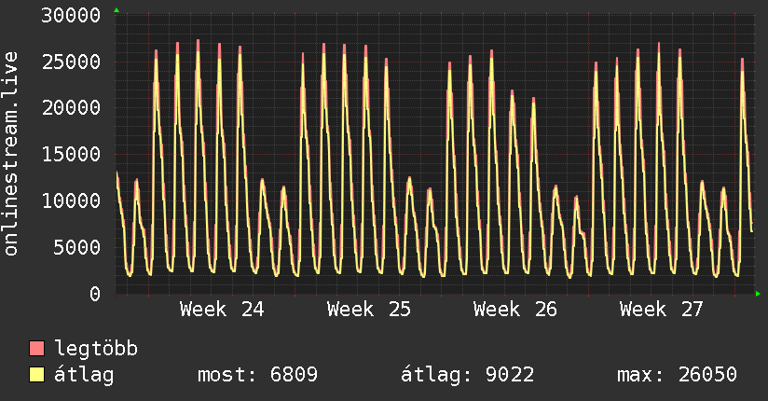Screen dimensions: 768x401
Task: Click the 25000 y-axis label
Action: pos(71,62)
